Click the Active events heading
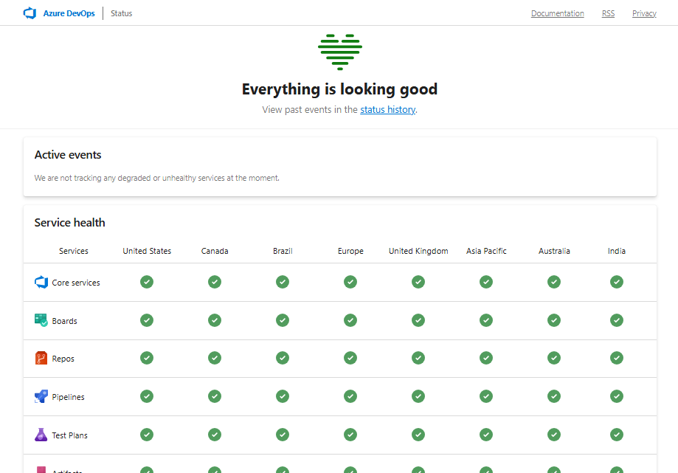 click(68, 155)
